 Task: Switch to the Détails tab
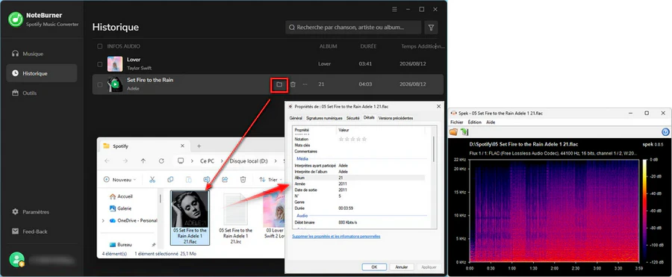(369, 118)
